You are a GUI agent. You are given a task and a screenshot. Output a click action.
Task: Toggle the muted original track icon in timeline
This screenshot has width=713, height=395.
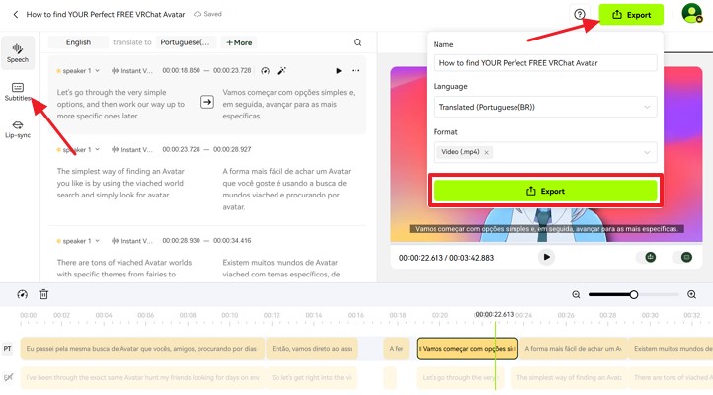click(x=8, y=377)
